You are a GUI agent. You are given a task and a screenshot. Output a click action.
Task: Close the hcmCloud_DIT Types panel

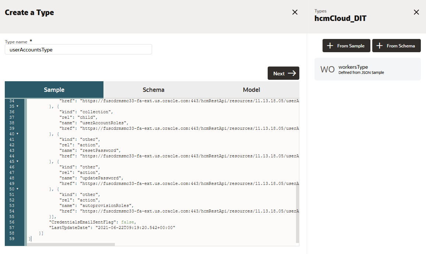(x=416, y=12)
